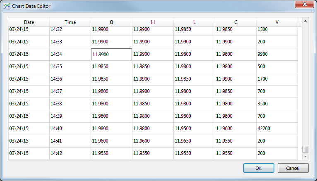This screenshot has height=181, width=317.
Task: Click the scrollbar up arrow
Action: pos(305,21)
